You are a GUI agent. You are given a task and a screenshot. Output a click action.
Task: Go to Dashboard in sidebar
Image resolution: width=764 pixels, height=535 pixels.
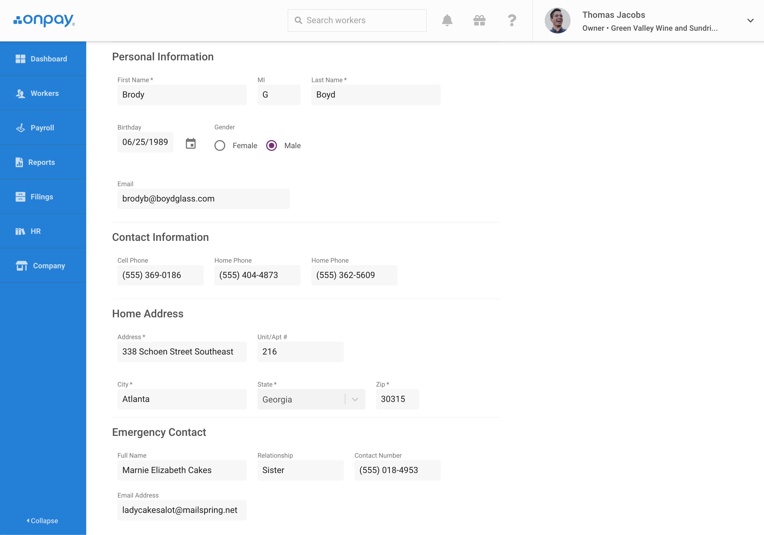point(43,59)
